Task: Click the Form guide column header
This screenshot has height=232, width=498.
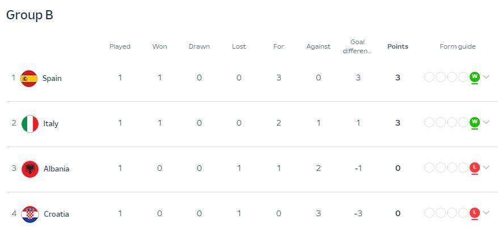Action: (x=457, y=46)
